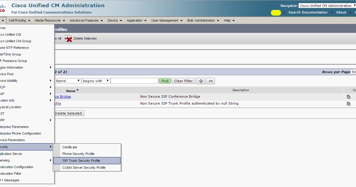Screen dimensions: 356x187
Task: Open the About link
Action: (x=341, y=12)
